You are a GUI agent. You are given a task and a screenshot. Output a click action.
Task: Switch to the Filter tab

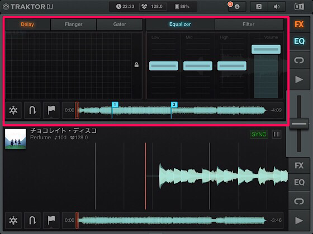[x=249, y=25]
